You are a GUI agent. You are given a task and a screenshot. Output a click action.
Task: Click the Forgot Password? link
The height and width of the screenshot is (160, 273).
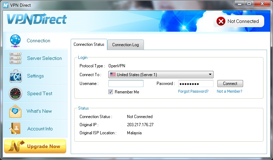tap(193, 91)
